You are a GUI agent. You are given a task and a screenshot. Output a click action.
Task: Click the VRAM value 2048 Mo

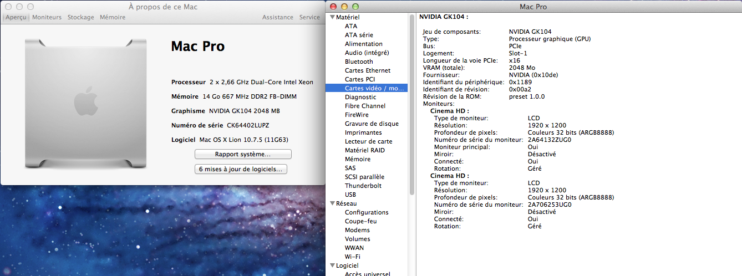pos(522,68)
